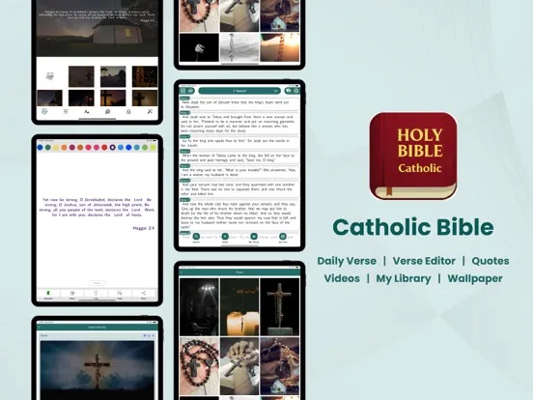Tap the first round button in reader bottom bar

[196, 237]
